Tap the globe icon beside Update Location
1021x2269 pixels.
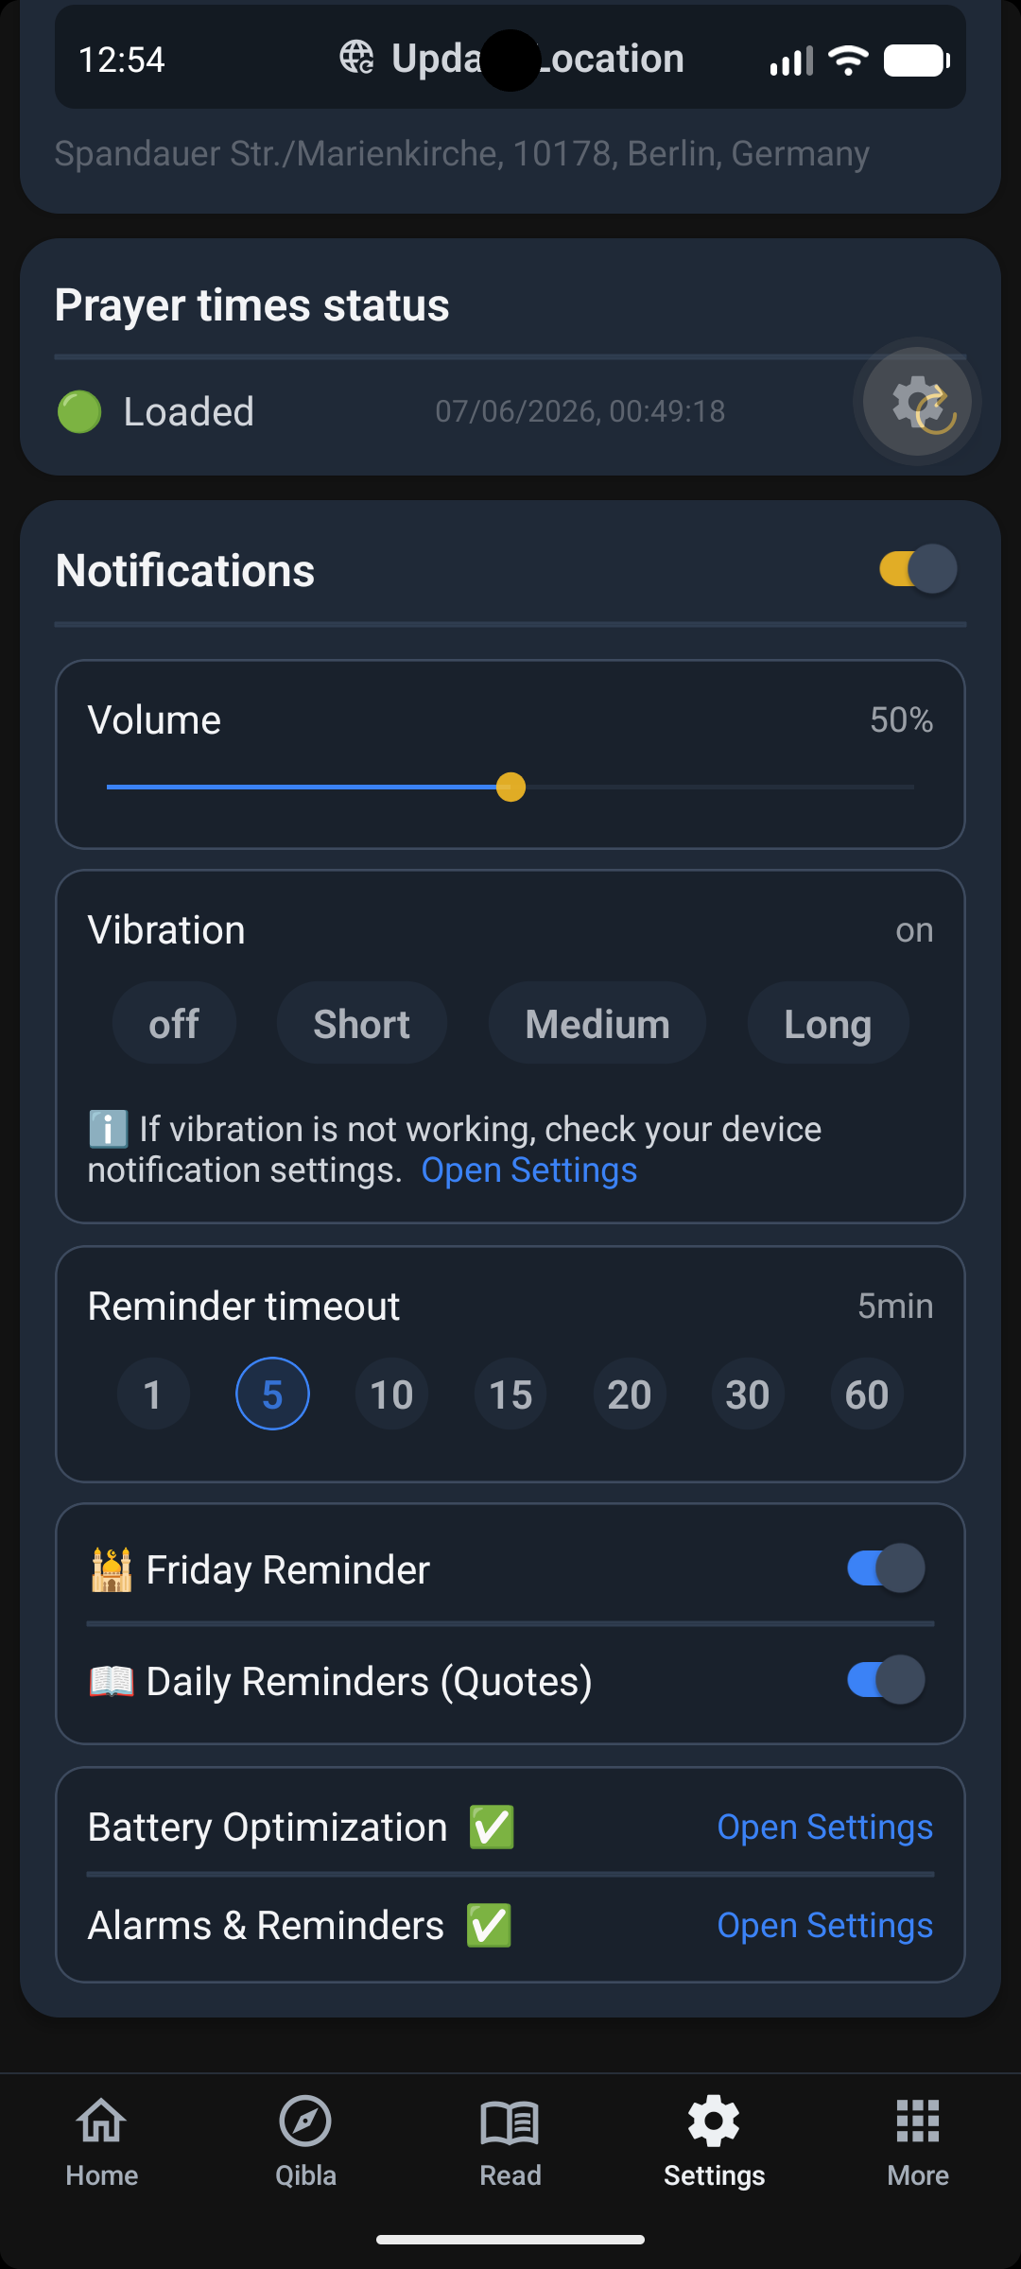pos(356,58)
